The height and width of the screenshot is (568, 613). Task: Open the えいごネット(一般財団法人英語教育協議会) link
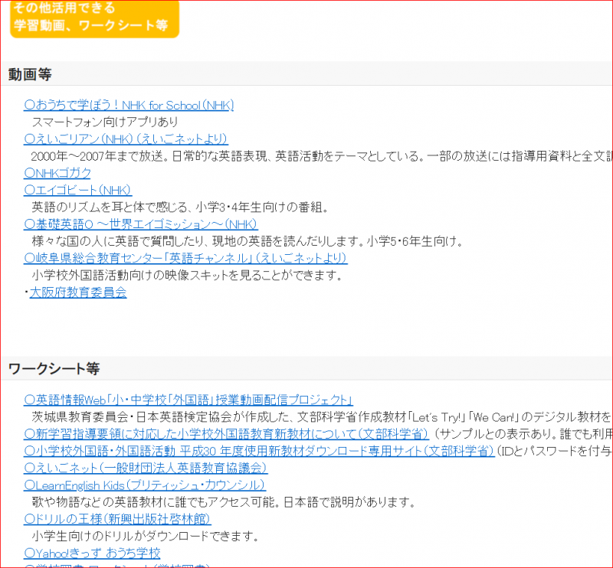click(146, 468)
